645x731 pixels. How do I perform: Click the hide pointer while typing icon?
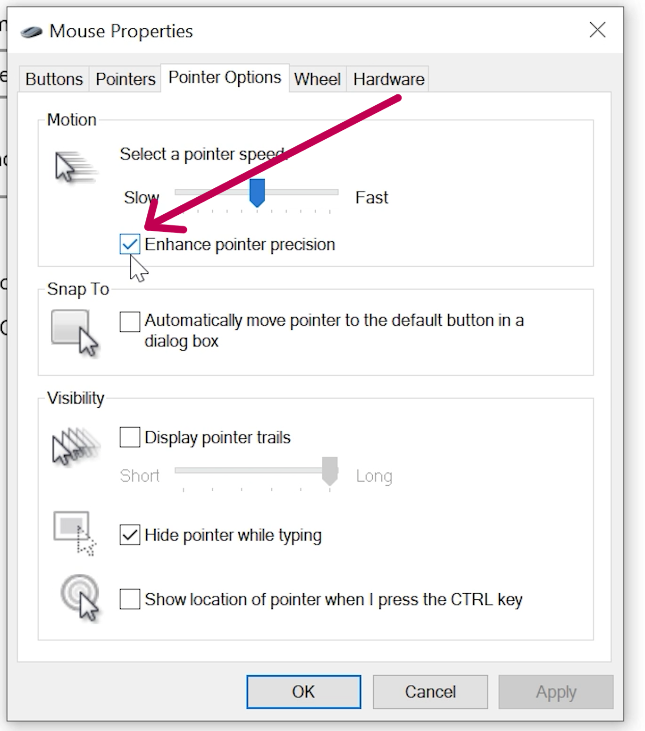pyautogui.click(x=75, y=533)
